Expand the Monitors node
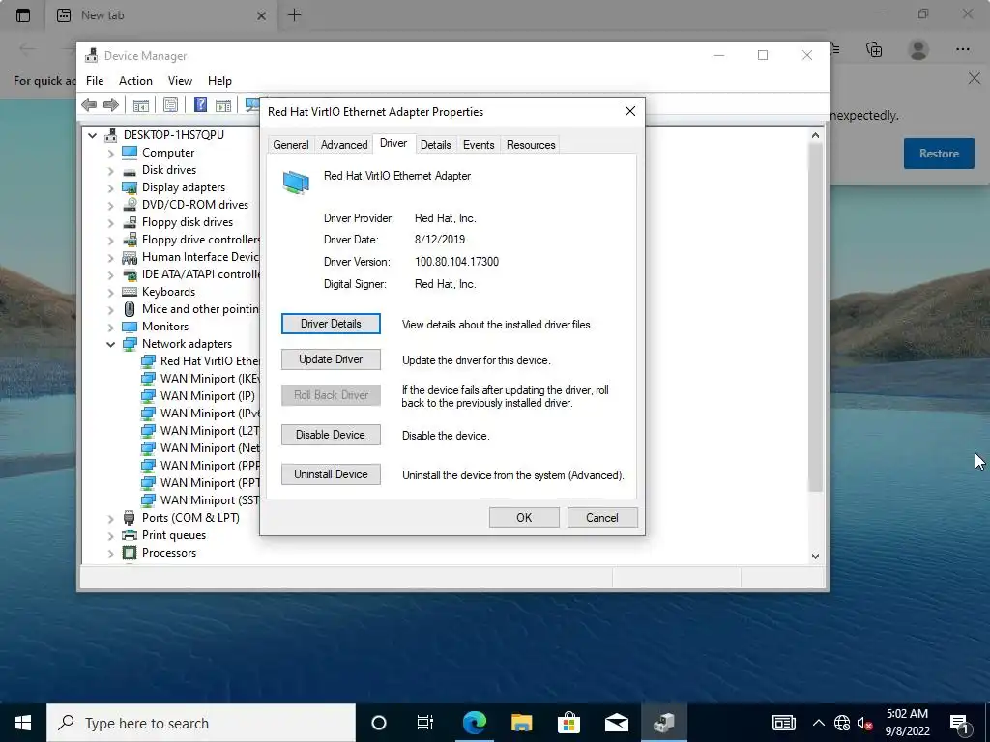Screen dimensions: 990x742 [x=110, y=327]
